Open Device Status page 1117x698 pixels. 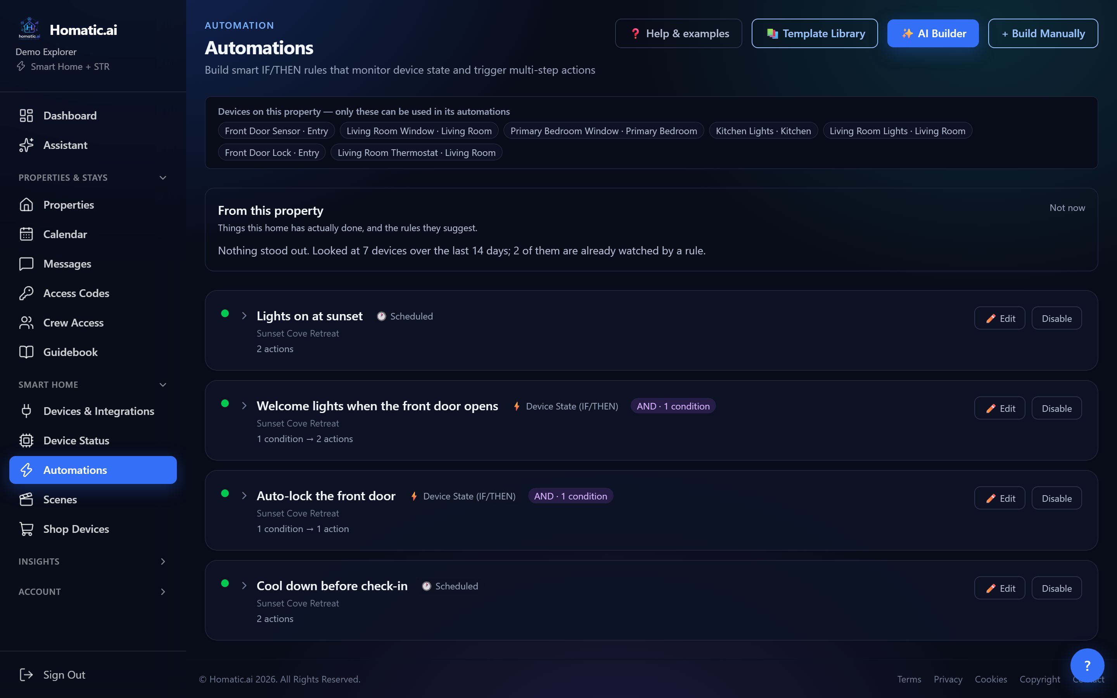click(x=93, y=441)
